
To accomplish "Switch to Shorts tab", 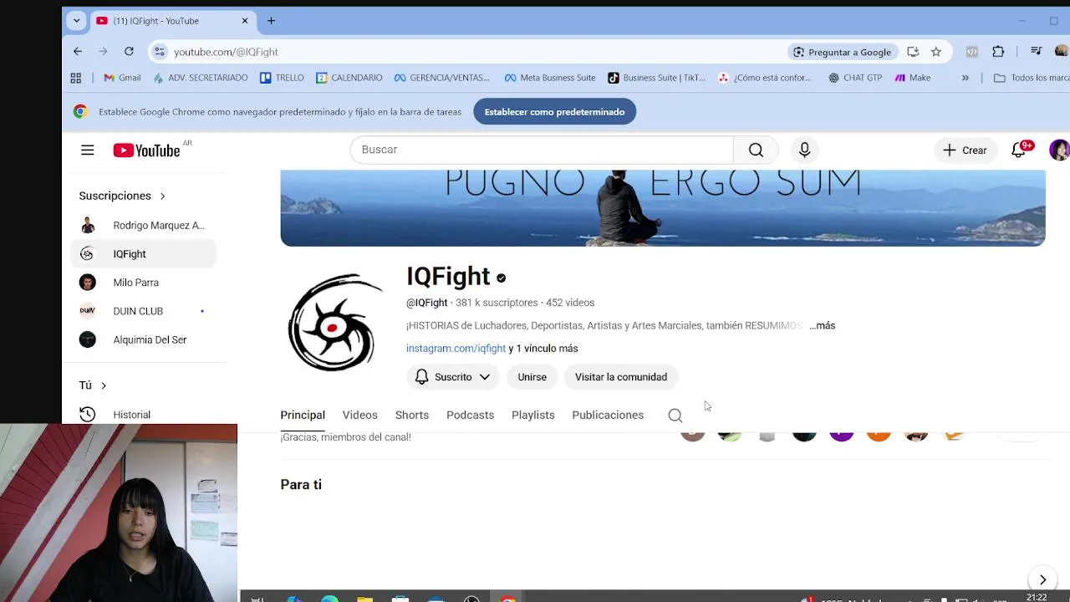I will pos(412,416).
